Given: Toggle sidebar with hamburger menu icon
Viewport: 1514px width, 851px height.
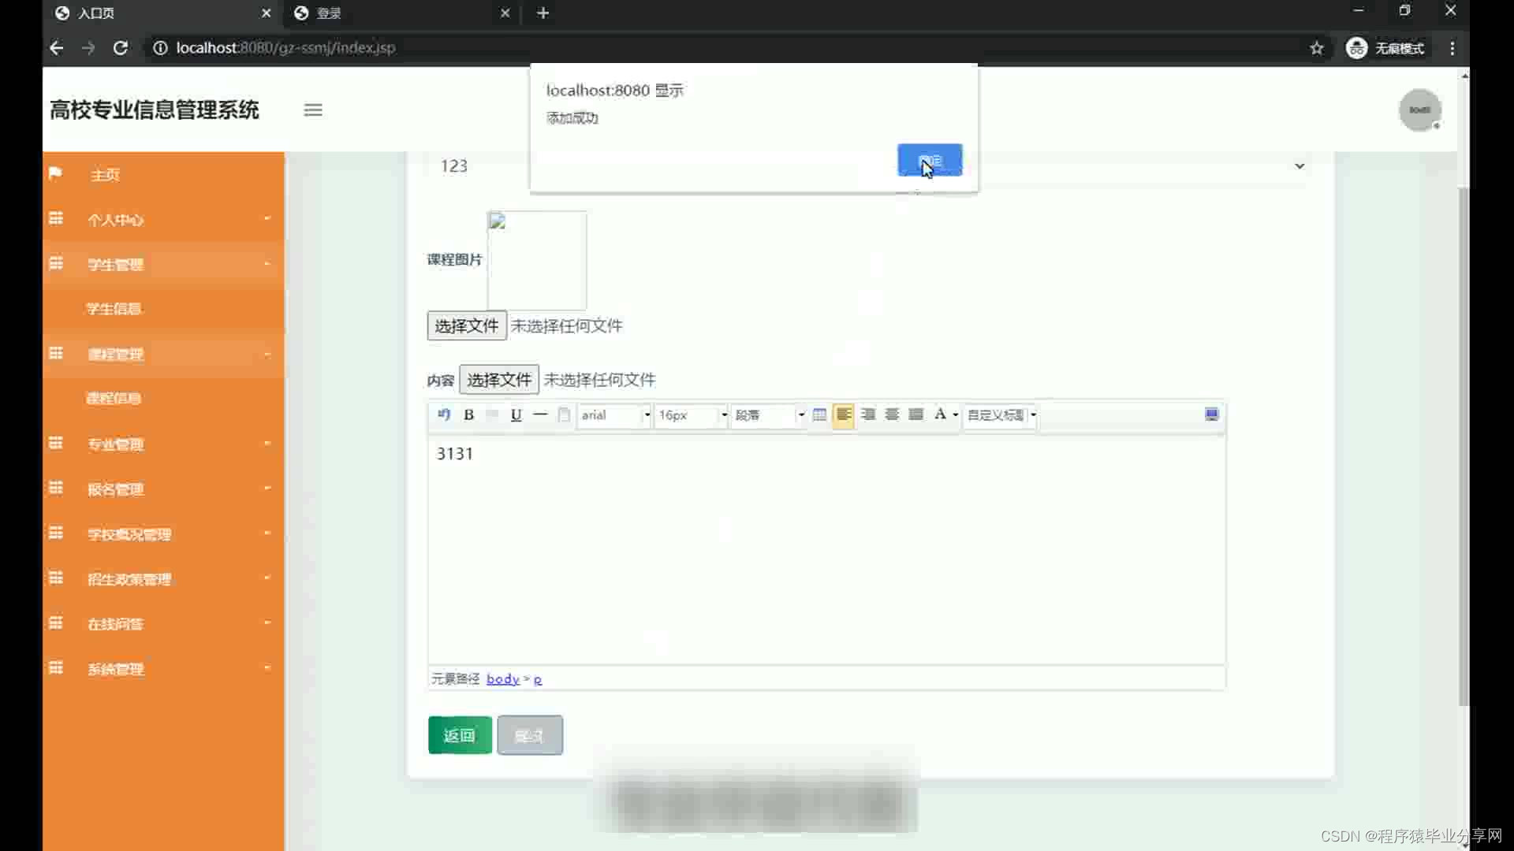Looking at the screenshot, I should coord(313,110).
